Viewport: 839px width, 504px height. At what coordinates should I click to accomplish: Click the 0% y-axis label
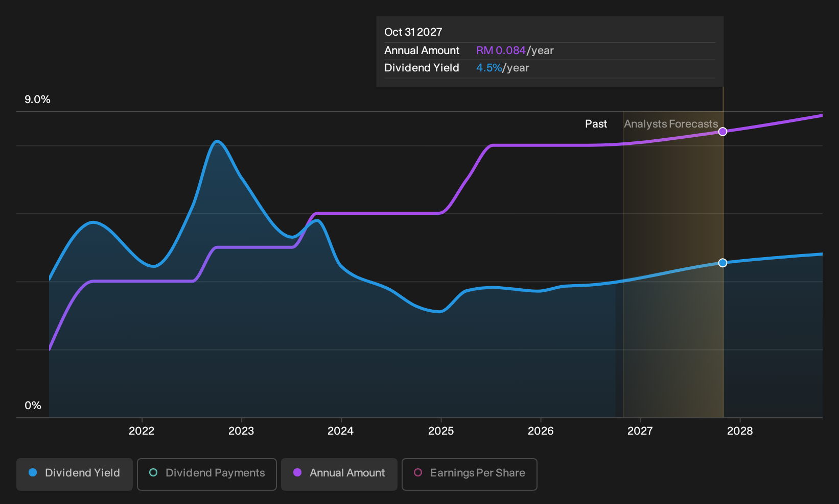click(x=33, y=406)
